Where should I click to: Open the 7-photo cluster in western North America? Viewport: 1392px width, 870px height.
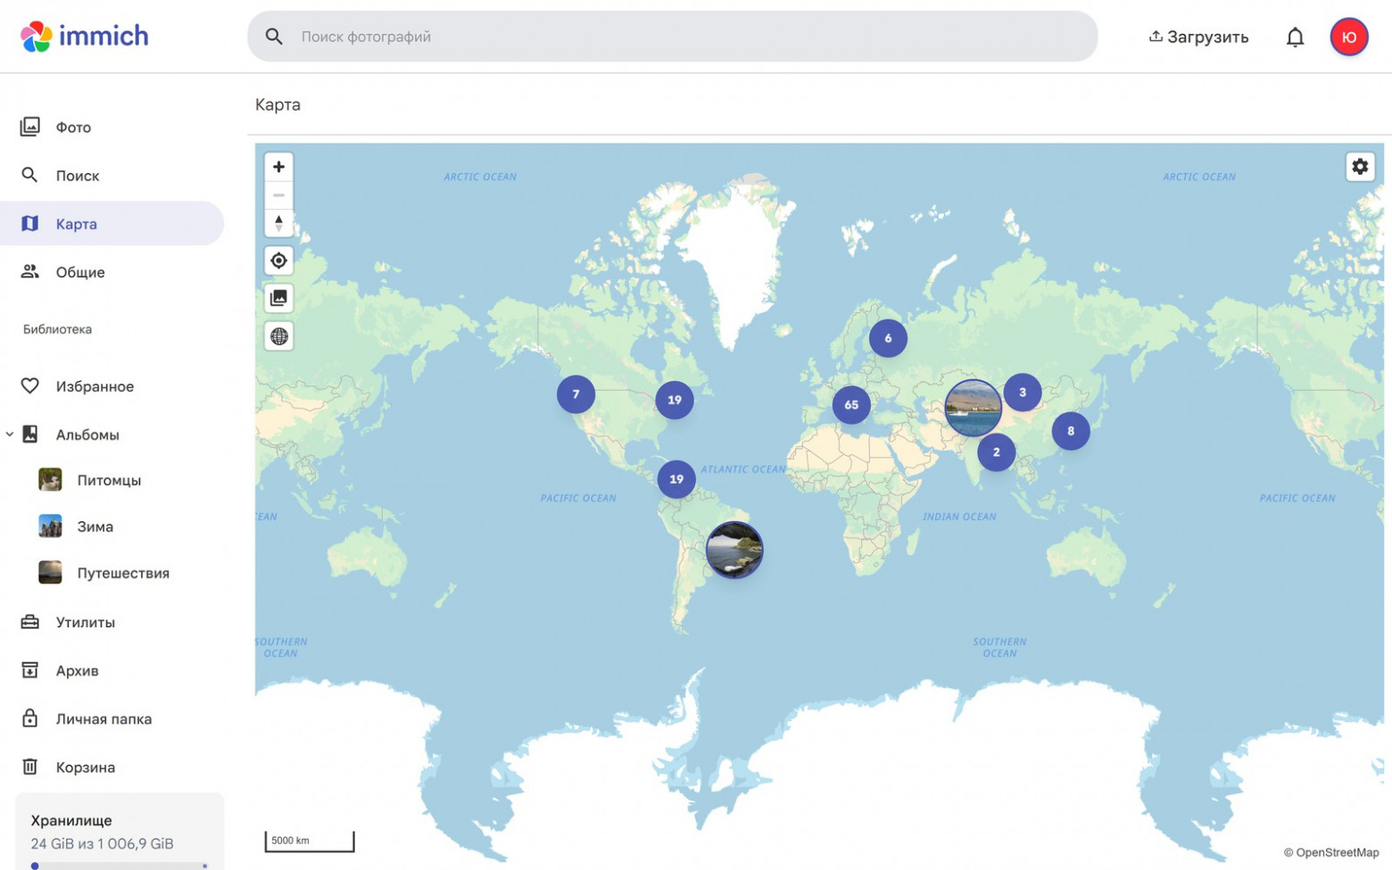[576, 394]
